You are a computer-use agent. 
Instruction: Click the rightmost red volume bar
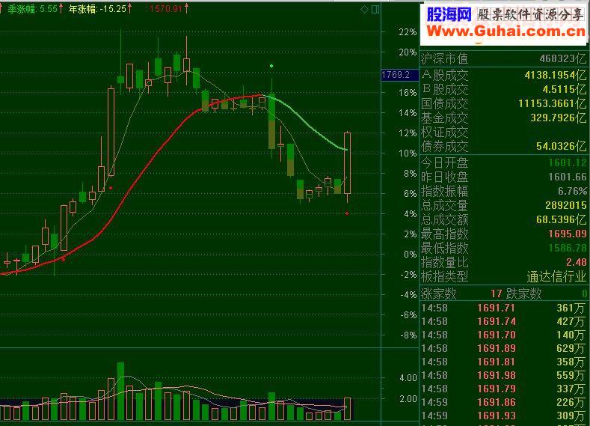point(347,409)
